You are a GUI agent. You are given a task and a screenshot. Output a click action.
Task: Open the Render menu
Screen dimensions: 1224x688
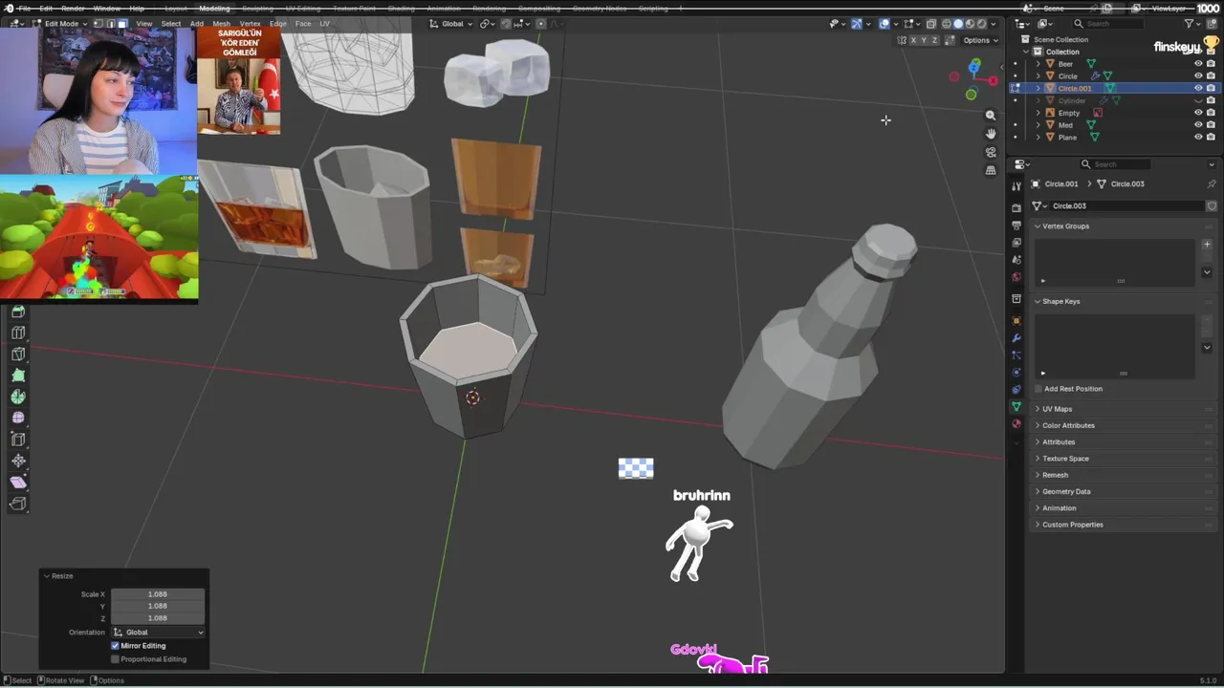(73, 9)
